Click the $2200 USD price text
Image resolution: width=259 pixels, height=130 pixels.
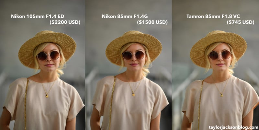click(65, 22)
